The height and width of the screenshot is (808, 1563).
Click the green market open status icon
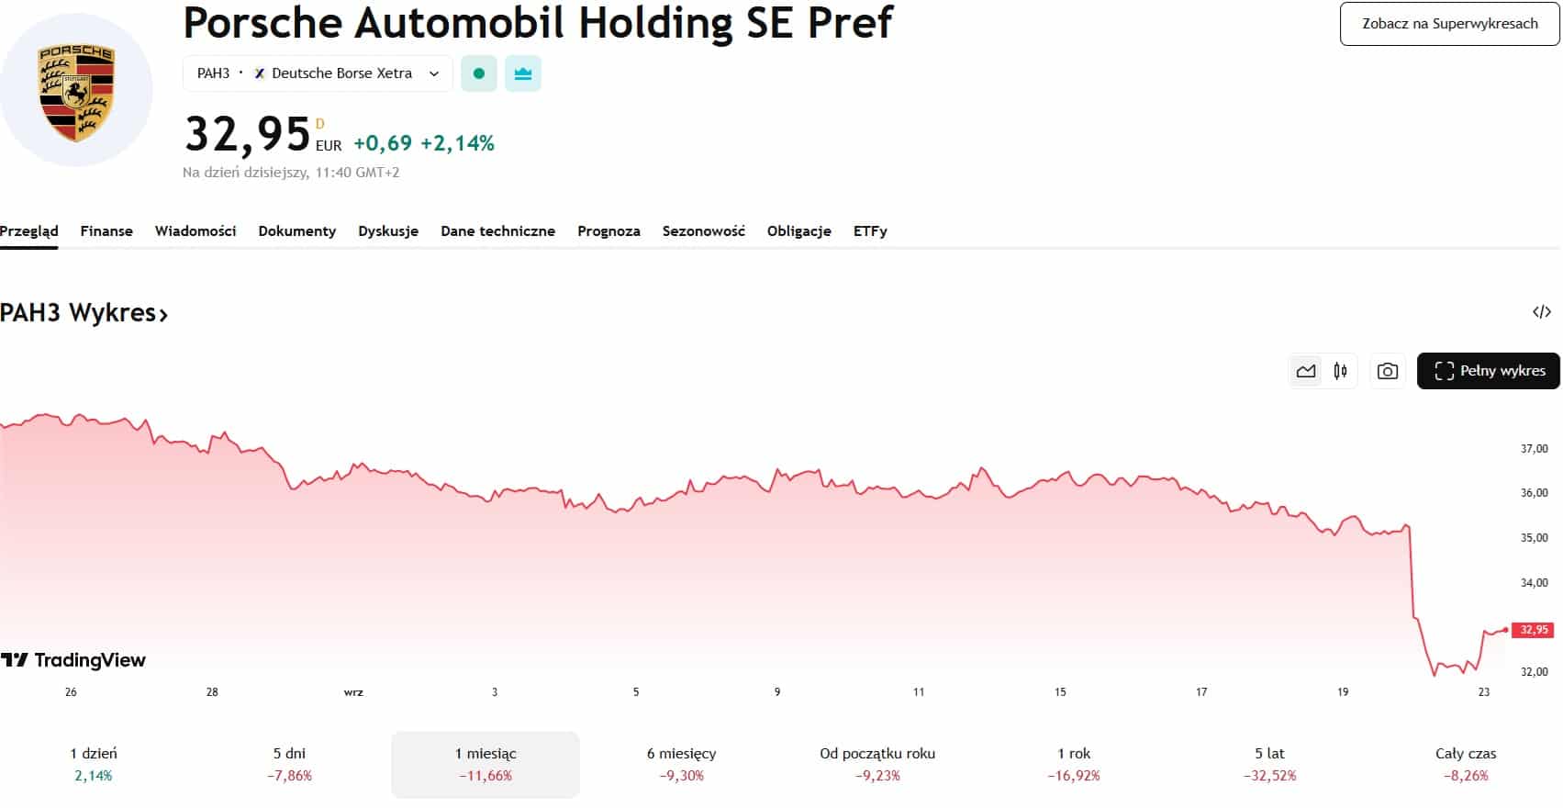tap(478, 73)
